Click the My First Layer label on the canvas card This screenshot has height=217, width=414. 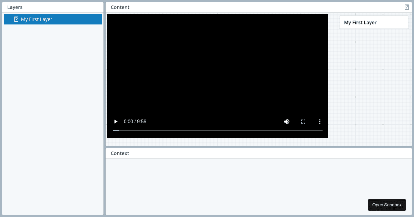click(360, 22)
